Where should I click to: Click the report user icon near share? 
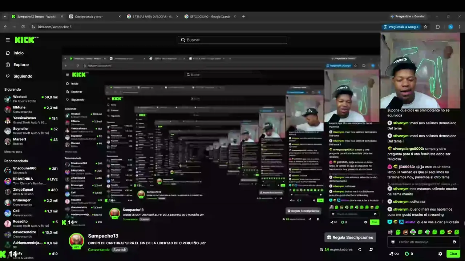click(371, 249)
